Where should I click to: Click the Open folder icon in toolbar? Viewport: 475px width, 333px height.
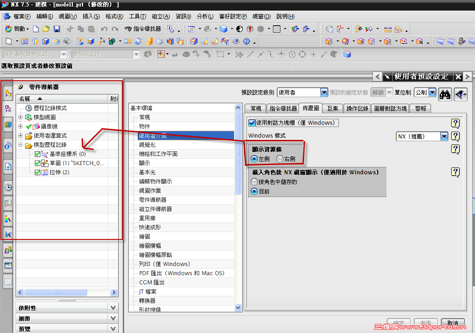(46, 29)
